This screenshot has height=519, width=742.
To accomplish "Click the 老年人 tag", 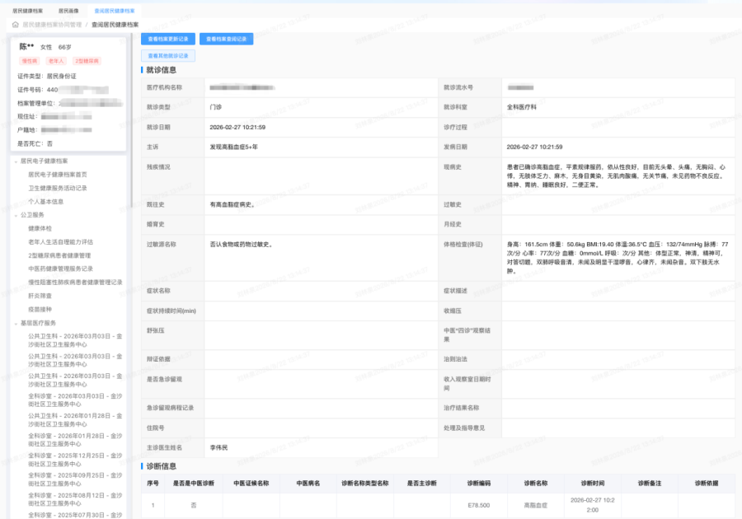I will point(56,61).
